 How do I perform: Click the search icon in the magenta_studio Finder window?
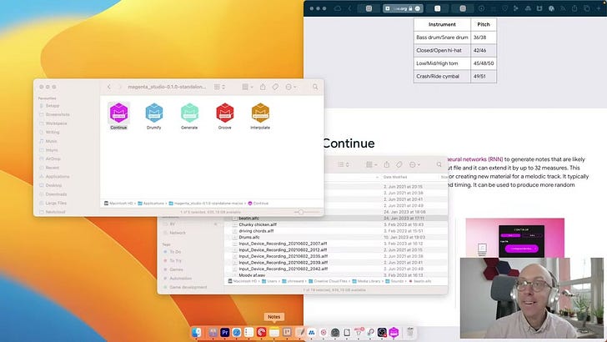[x=315, y=87]
